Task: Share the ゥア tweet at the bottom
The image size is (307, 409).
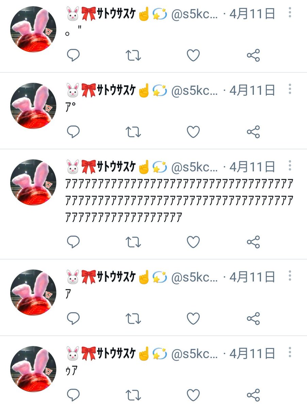Action: (253, 395)
